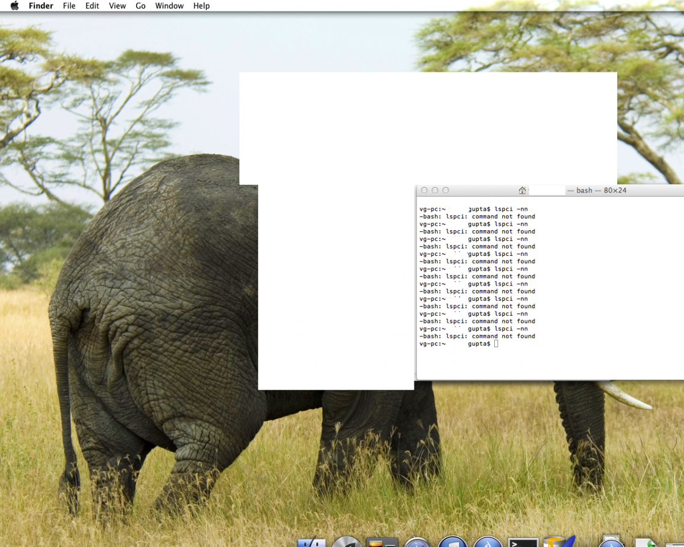Open the App Store from the Dock

tap(488, 542)
